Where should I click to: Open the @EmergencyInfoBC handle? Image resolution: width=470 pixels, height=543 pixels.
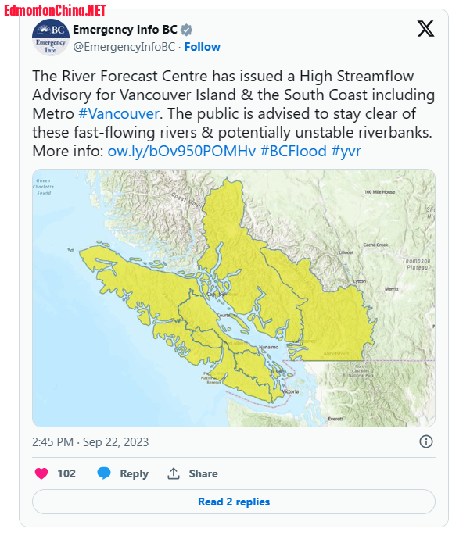[x=124, y=47]
